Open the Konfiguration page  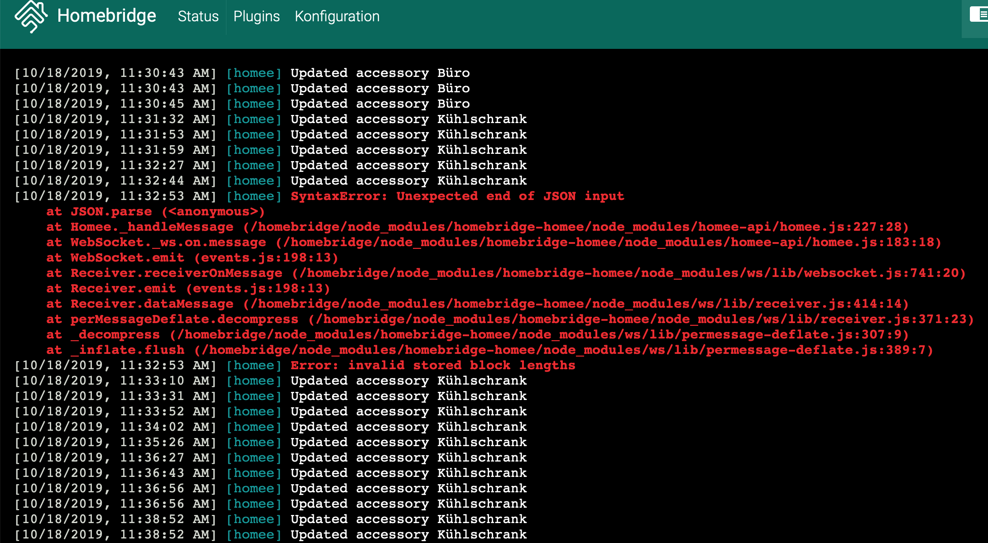coord(337,16)
